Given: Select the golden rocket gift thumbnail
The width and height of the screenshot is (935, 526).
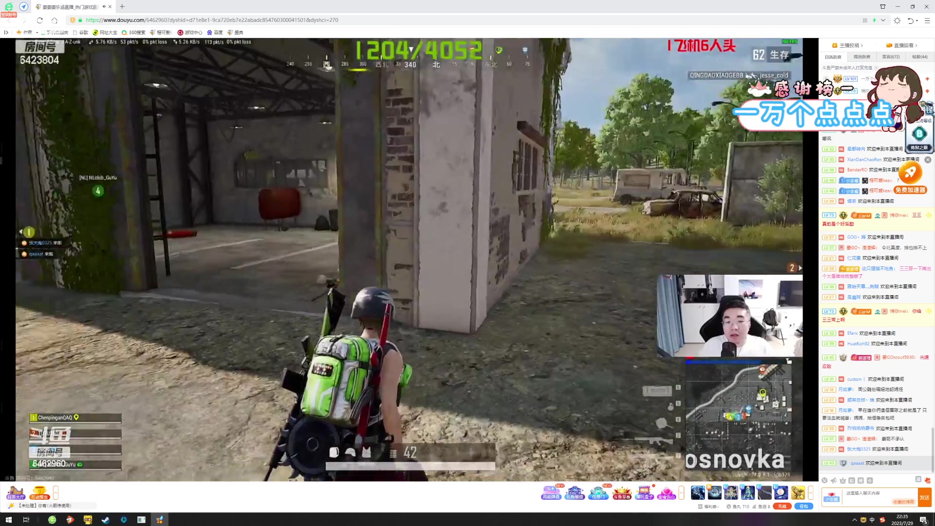Looking at the screenshot, I should point(798,492).
